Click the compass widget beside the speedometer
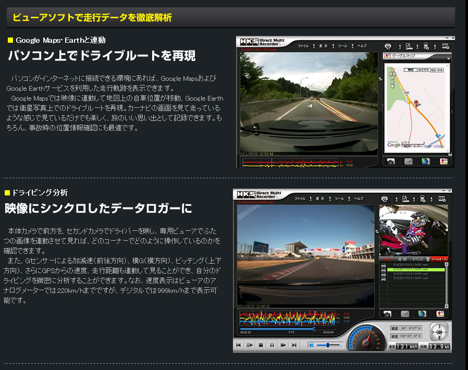 point(439,332)
